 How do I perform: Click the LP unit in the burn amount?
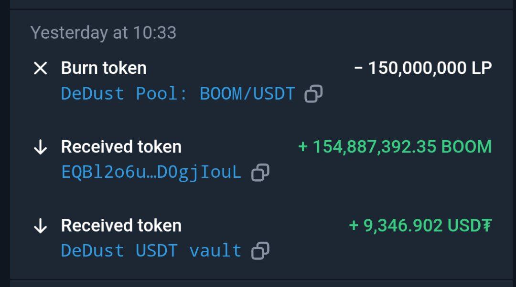tap(481, 68)
